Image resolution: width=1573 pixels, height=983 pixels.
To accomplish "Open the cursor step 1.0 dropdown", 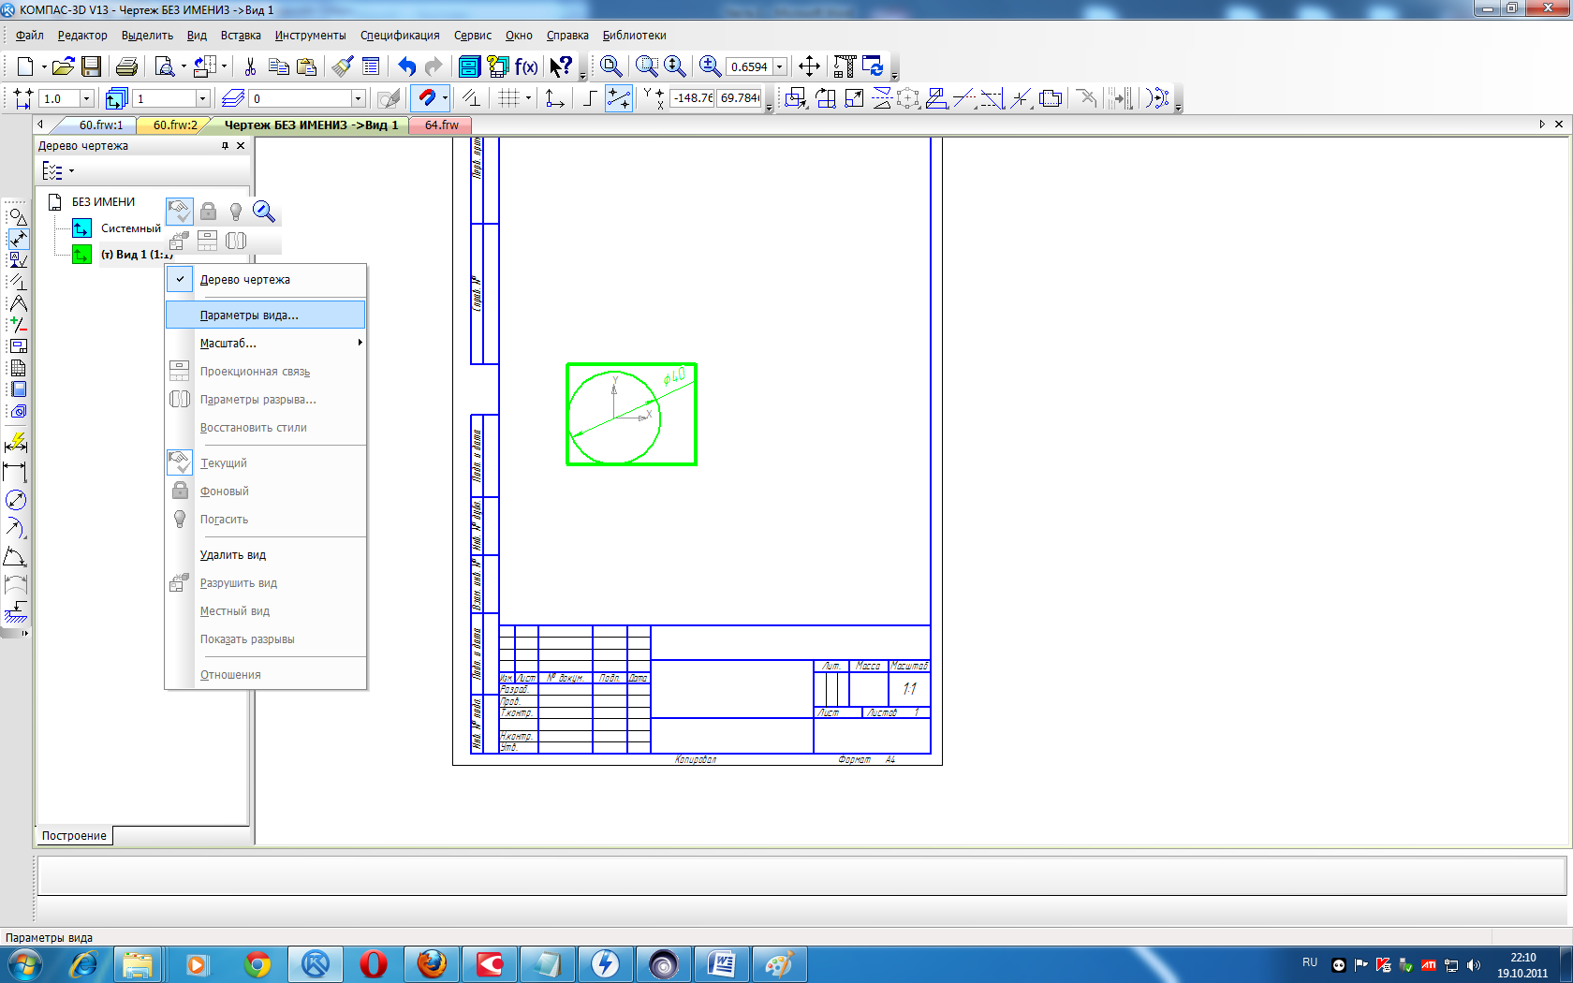I will (86, 98).
